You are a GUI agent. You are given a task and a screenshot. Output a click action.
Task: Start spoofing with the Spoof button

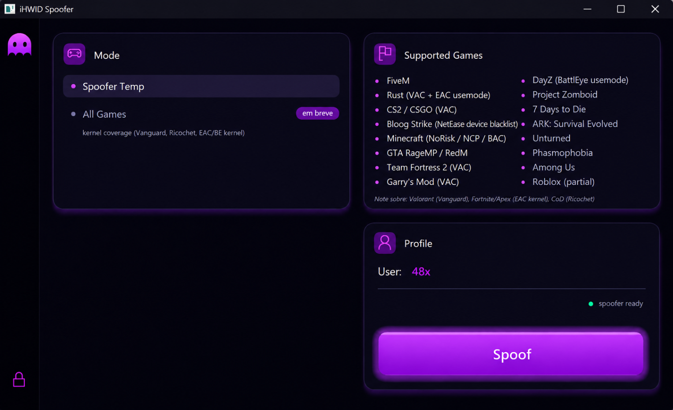pyautogui.click(x=511, y=354)
